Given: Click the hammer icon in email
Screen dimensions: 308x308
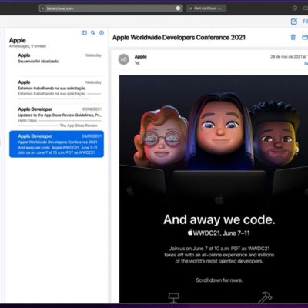Looking at the screenshot, I should [265, 297].
